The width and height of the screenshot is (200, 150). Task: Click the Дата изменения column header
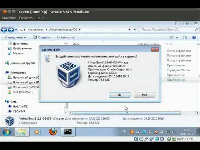pyautogui.click(x=148, y=44)
